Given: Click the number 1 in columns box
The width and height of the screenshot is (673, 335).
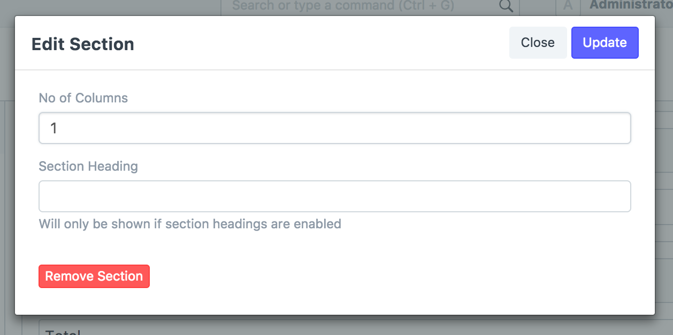Looking at the screenshot, I should pyautogui.click(x=53, y=128).
